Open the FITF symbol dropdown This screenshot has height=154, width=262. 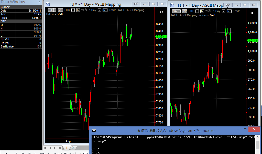[x=197, y=11]
